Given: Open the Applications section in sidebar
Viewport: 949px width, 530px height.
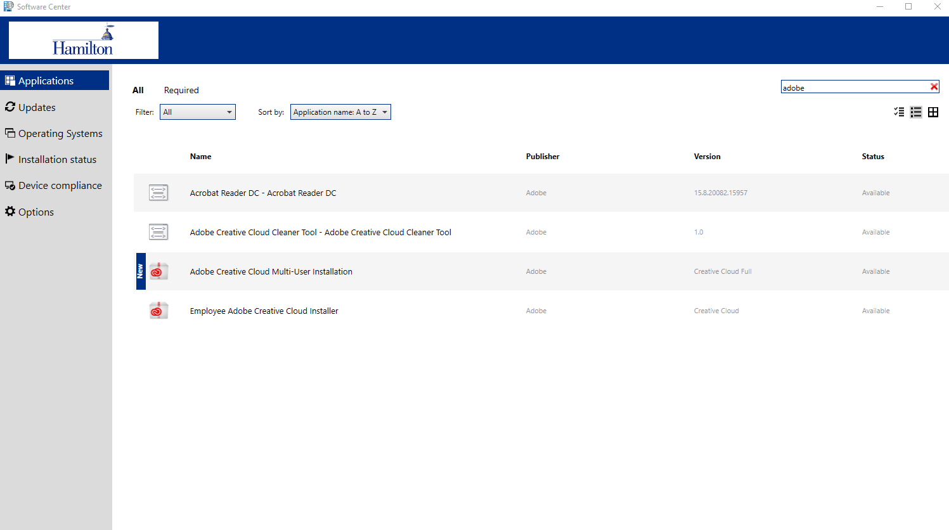Looking at the screenshot, I should pos(55,81).
